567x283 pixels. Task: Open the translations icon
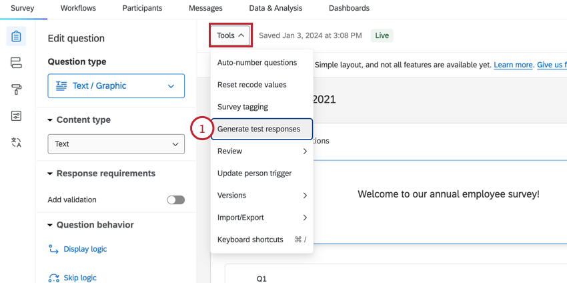(17, 142)
